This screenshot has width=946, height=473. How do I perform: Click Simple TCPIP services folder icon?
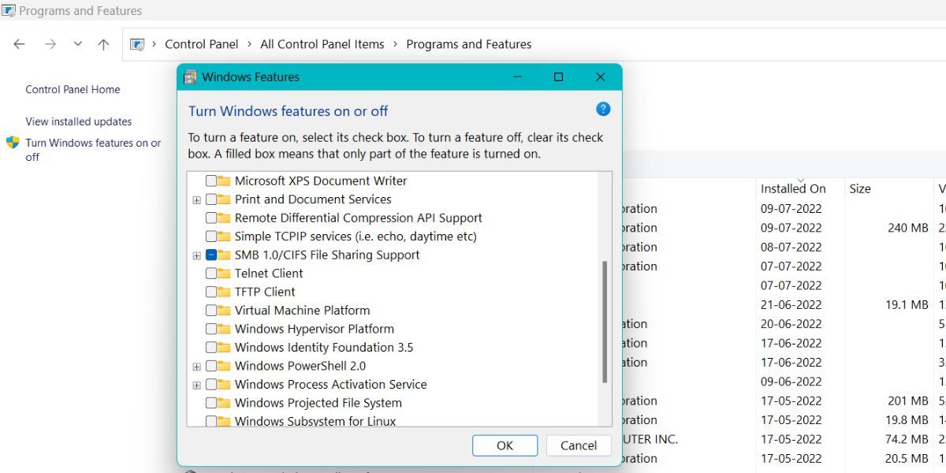[224, 236]
